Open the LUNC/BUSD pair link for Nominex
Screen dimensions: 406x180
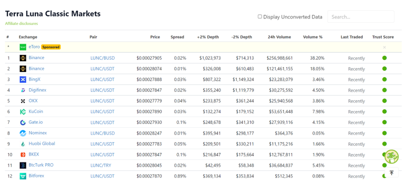point(102,133)
